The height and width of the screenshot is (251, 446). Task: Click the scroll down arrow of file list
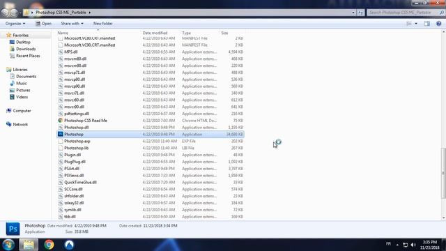coord(443,218)
